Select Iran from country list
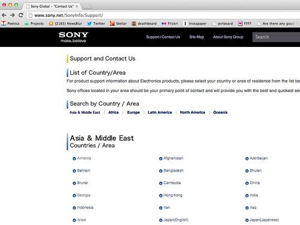The width and height of the screenshot is (300, 225). pyautogui.click(x=165, y=208)
